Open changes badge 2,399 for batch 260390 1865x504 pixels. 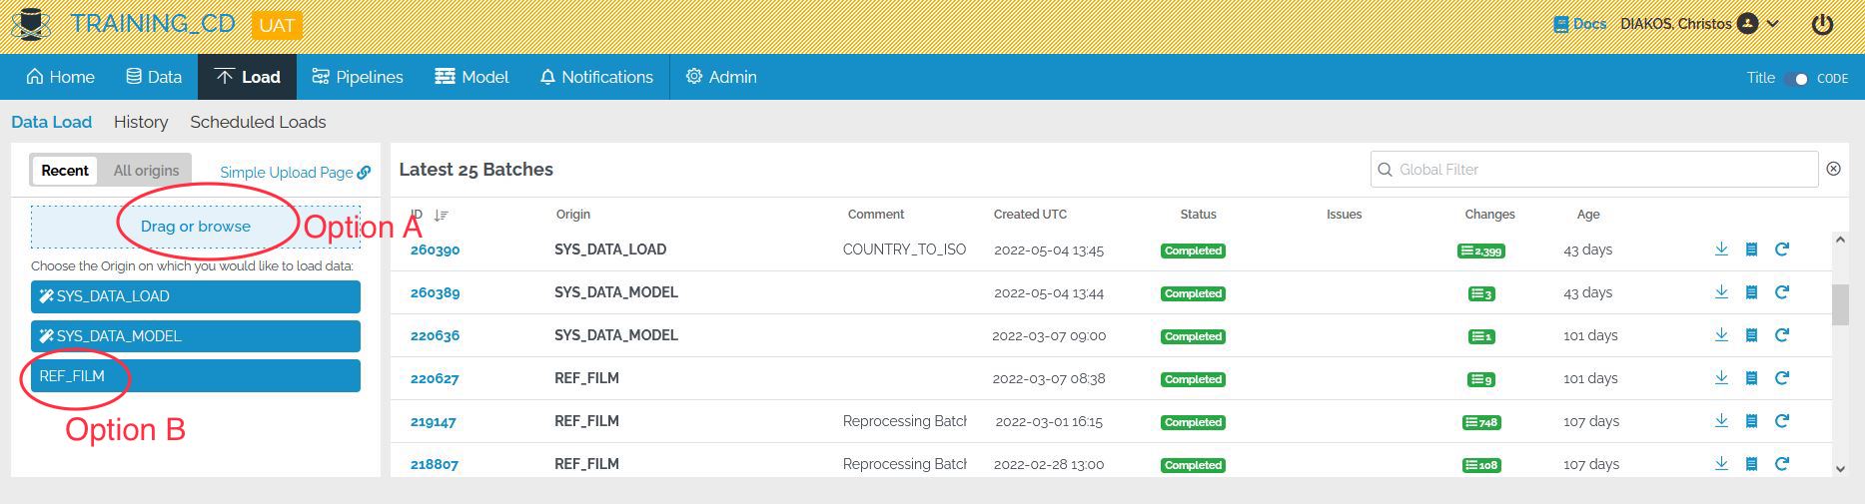(x=1481, y=251)
